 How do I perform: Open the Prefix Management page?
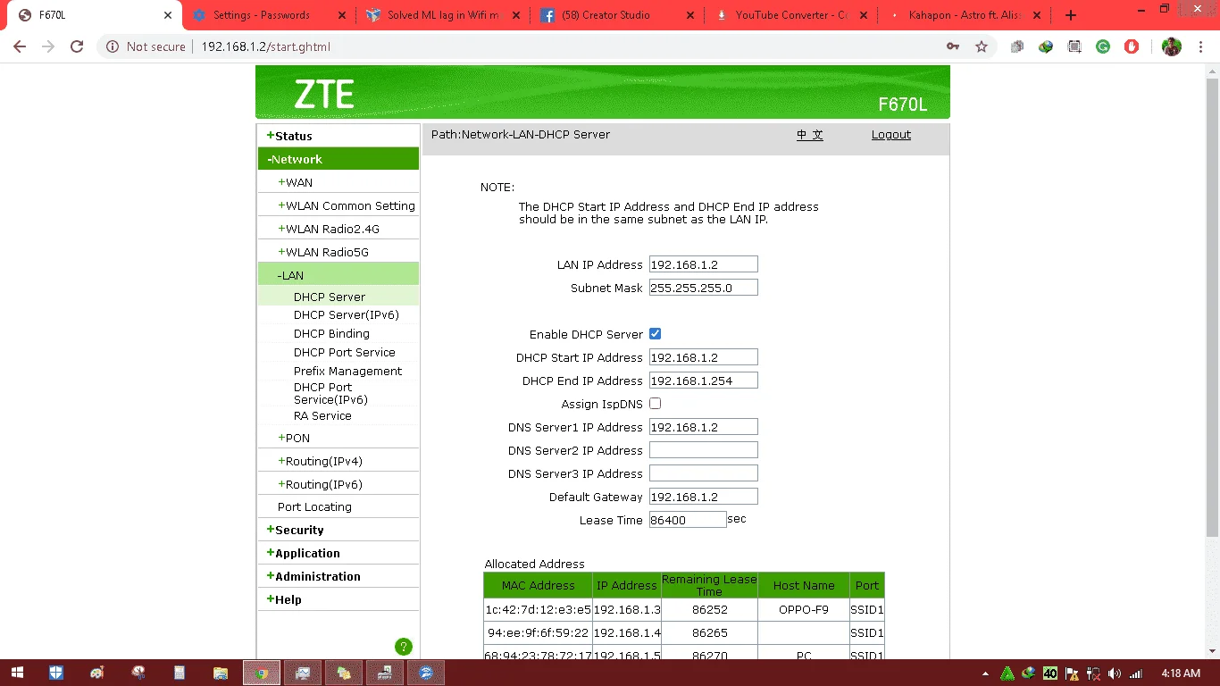[348, 371]
